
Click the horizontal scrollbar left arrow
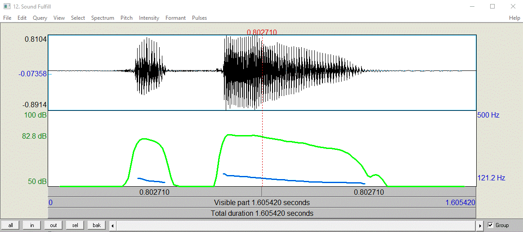point(112,226)
